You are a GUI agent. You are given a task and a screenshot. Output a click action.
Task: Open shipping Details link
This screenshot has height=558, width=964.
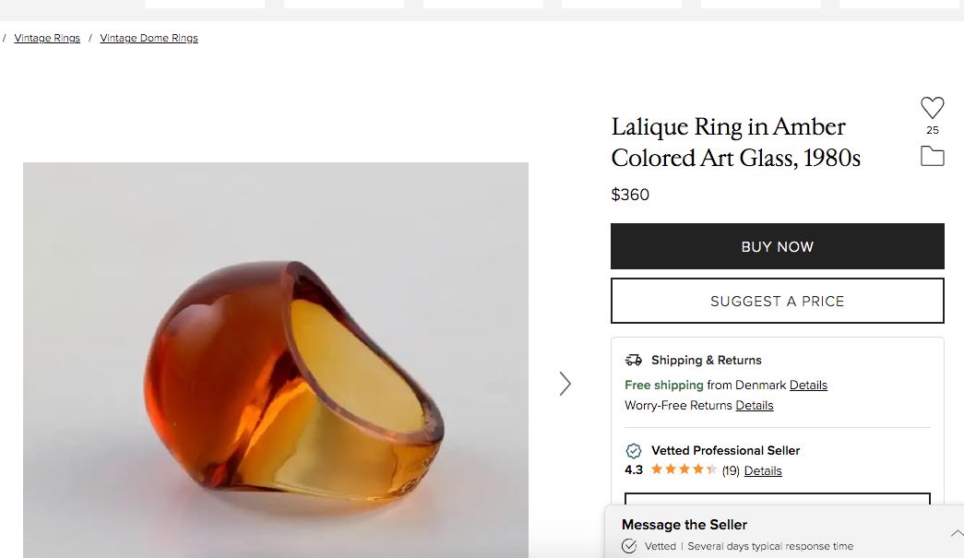808,385
